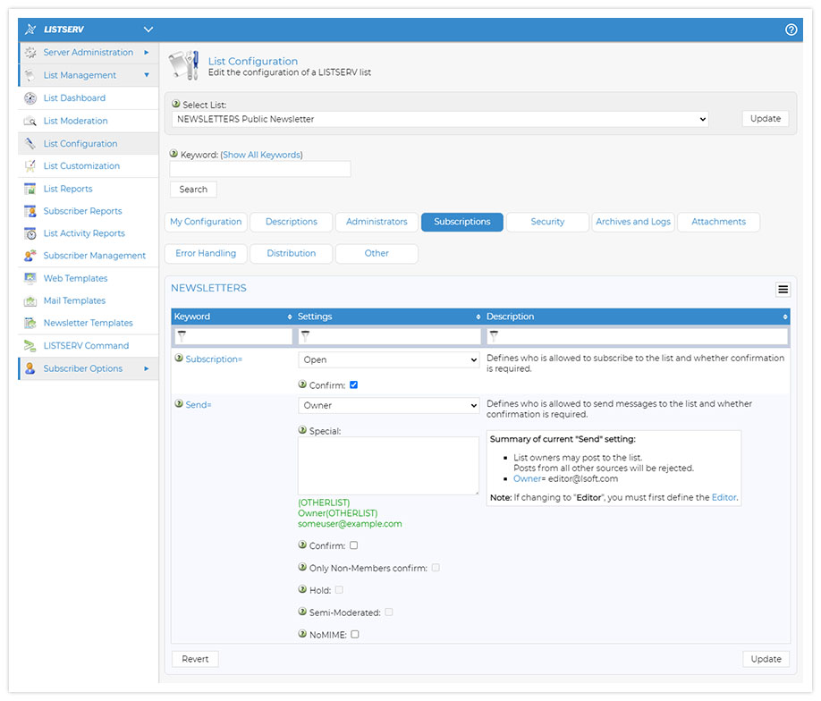Screen dimensions: 821x701
Task: Click the List Dashboard icon
Action: pos(30,97)
